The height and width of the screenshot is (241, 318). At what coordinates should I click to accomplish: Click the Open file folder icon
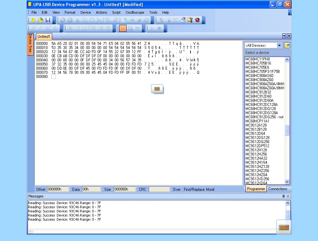tap(41, 20)
